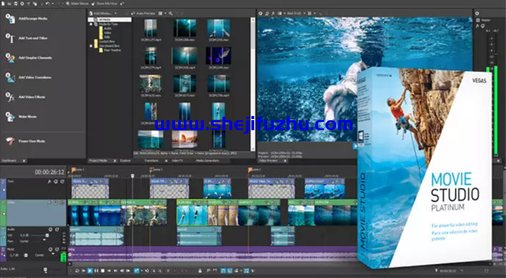Stop playback with the square Stop button
The width and height of the screenshot is (506, 278).
click(103, 271)
